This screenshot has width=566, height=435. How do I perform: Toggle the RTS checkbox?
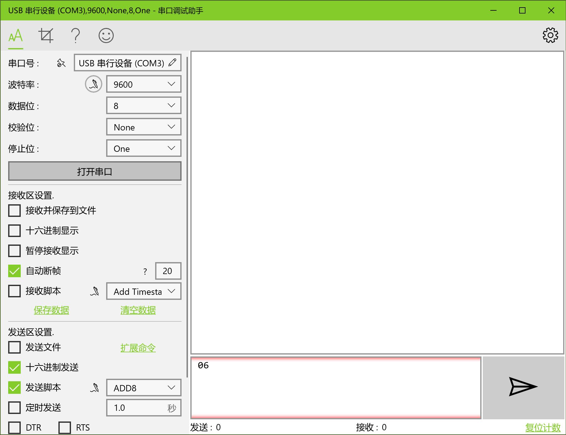(x=65, y=428)
